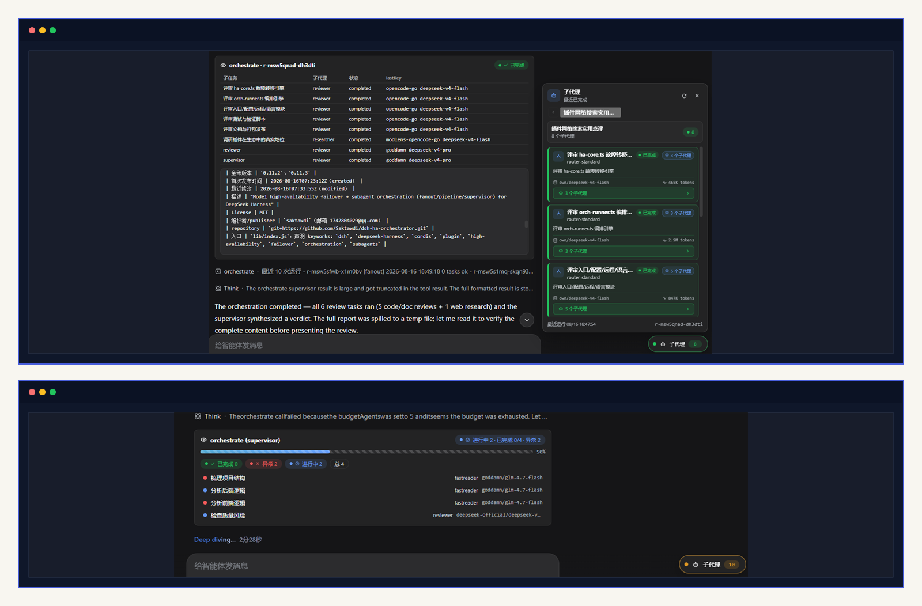This screenshot has width=922, height=606.
Task: Click 2.9M tokens on orch-runner.ts card
Action: tap(678, 240)
